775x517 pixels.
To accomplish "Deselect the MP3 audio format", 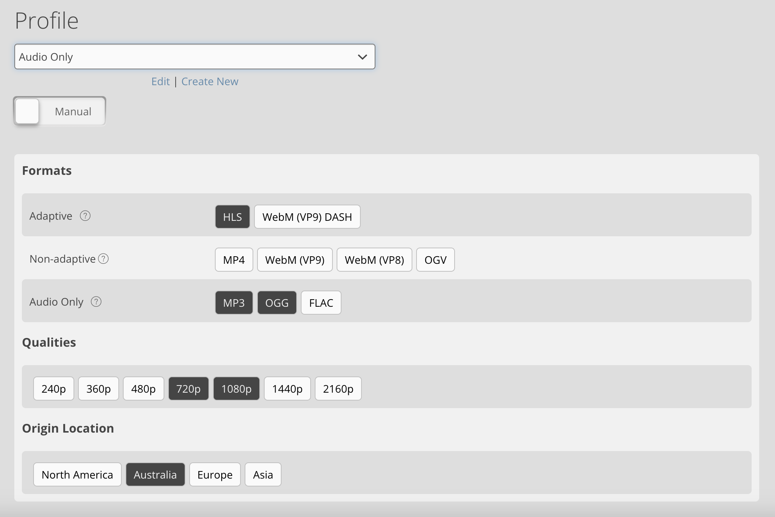I will click(x=234, y=303).
